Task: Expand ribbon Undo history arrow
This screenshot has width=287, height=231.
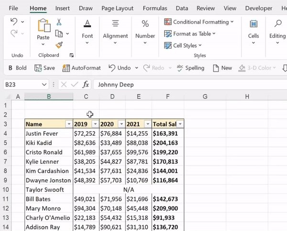Action: coord(22,22)
